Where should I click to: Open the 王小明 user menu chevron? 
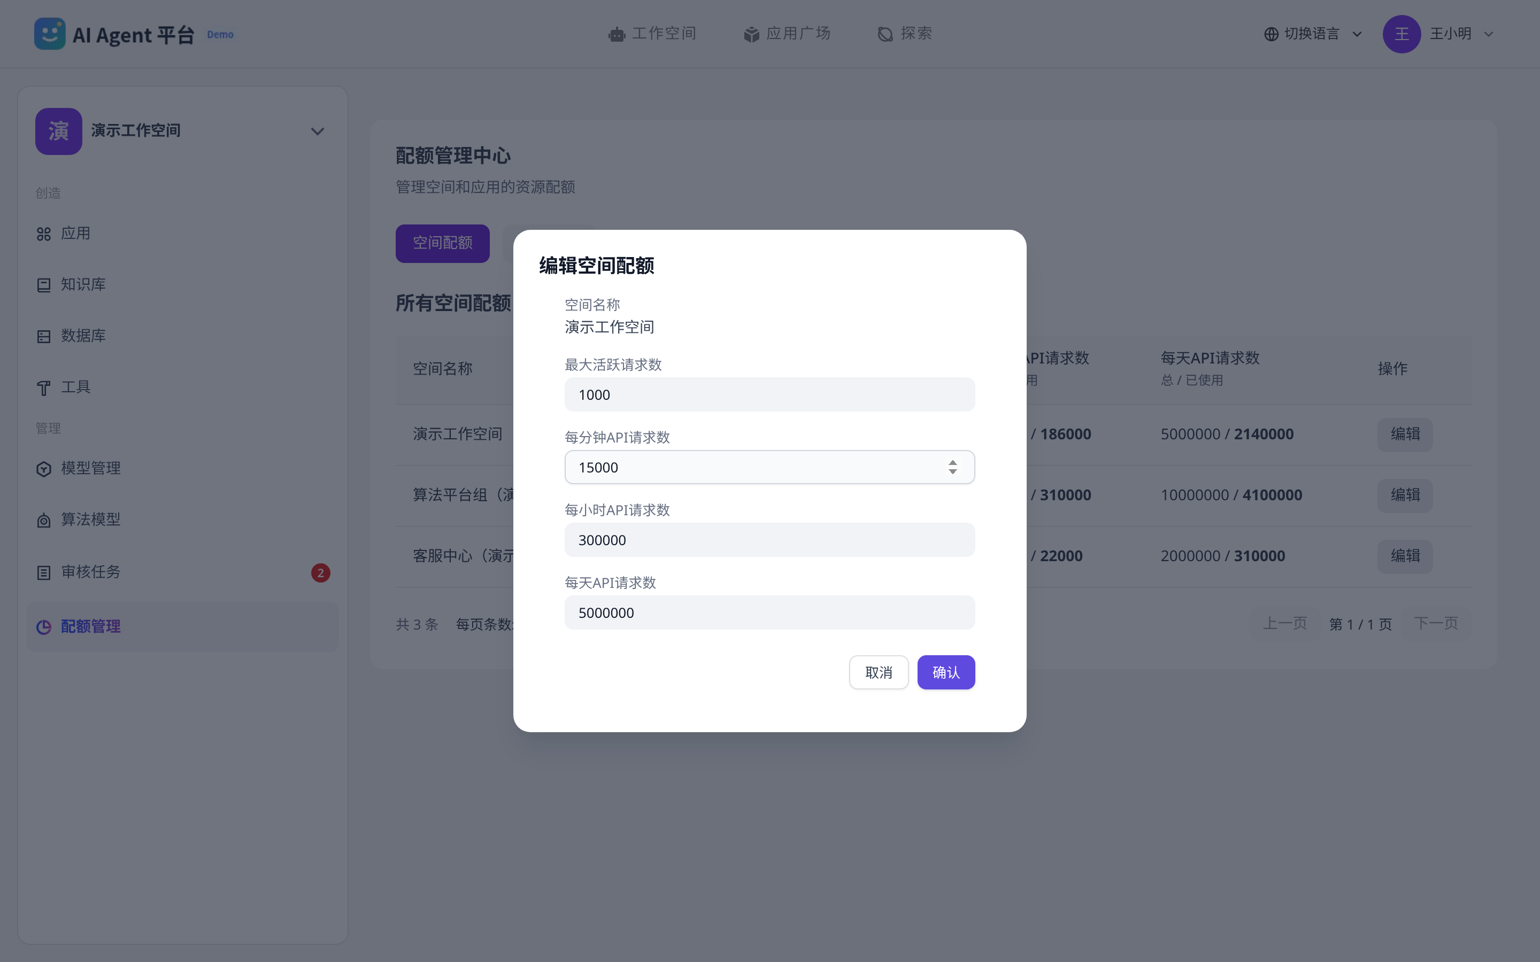click(x=1489, y=34)
